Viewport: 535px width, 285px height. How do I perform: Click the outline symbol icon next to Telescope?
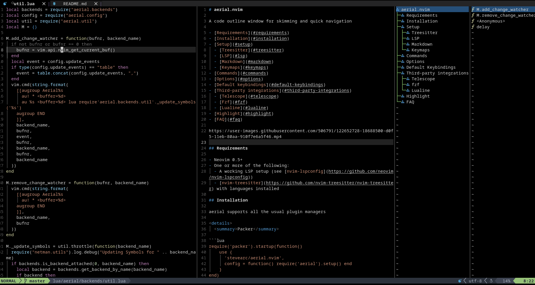[x=408, y=79]
